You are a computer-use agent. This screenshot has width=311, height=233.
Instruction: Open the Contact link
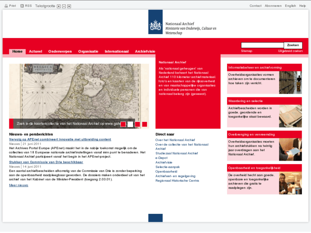(255, 6)
